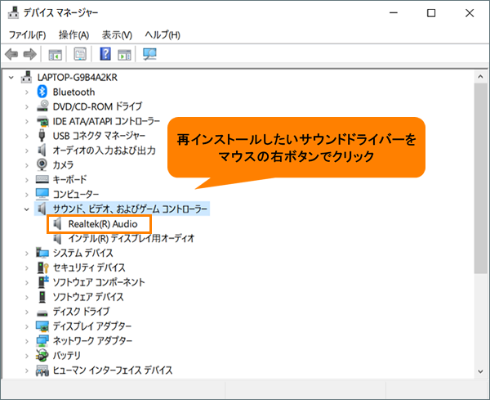Click the audio input/output speaker icon
The image size is (490, 400).
[42, 151]
